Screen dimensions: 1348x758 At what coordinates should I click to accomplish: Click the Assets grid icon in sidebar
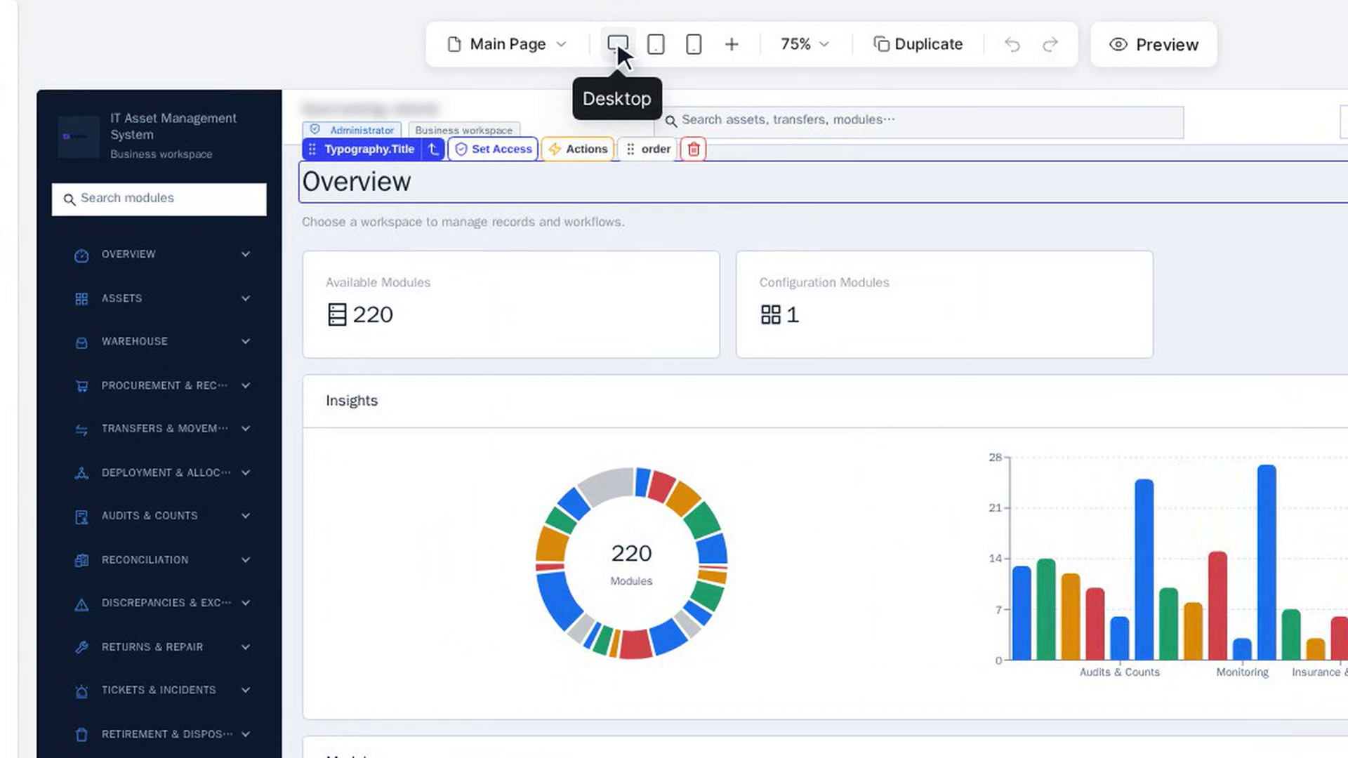(81, 299)
